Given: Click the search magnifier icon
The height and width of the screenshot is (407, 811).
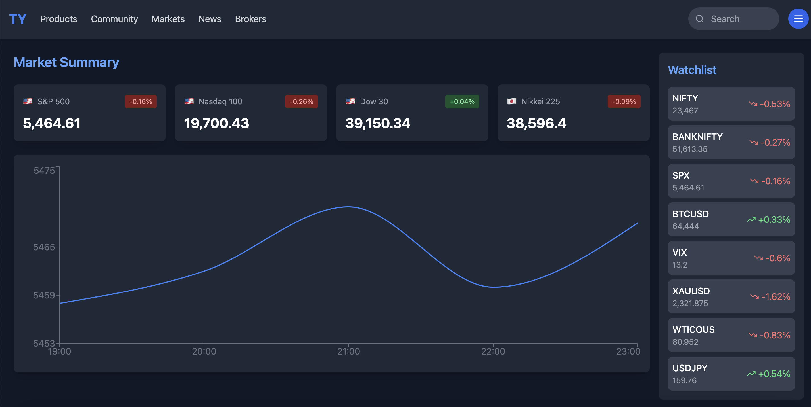Looking at the screenshot, I should point(700,19).
